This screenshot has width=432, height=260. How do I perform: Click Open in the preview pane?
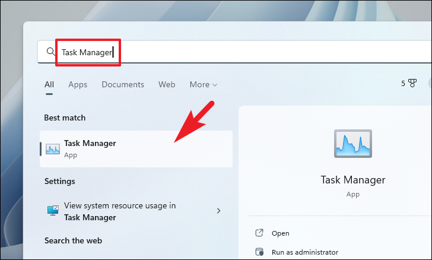click(281, 233)
